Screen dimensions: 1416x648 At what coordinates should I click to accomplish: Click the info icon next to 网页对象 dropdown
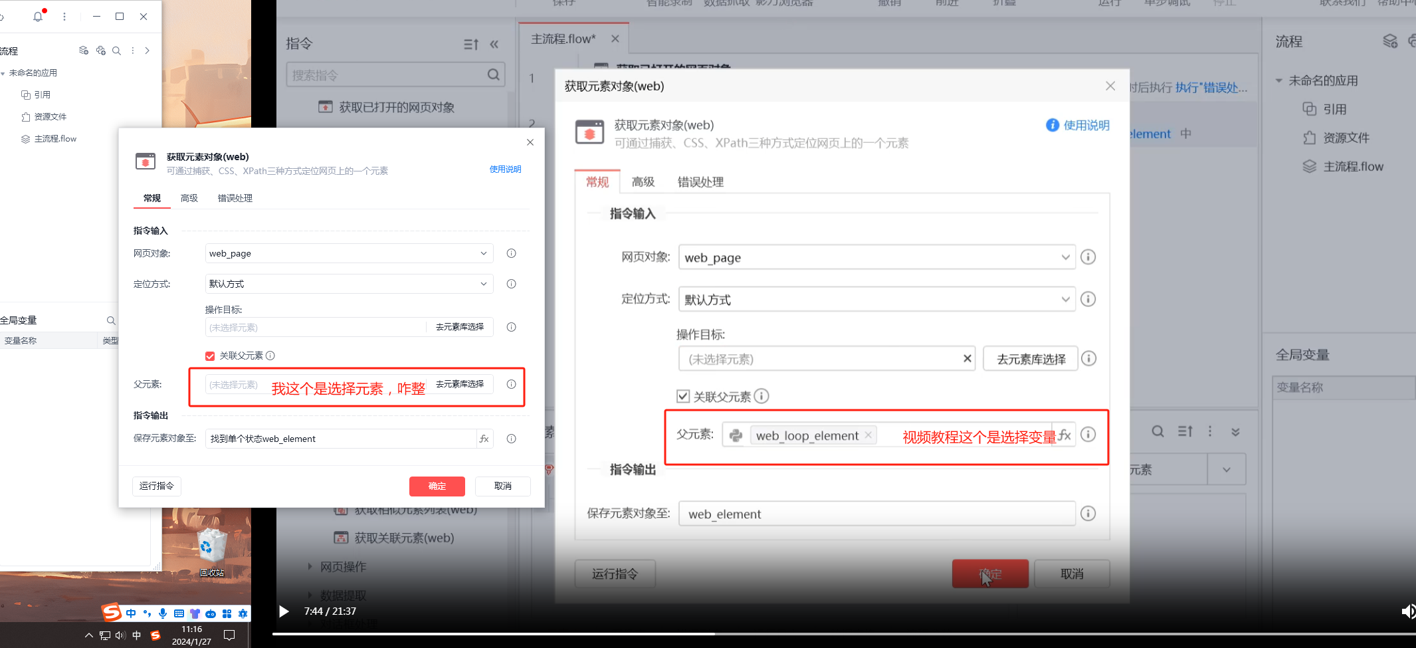[x=511, y=253]
